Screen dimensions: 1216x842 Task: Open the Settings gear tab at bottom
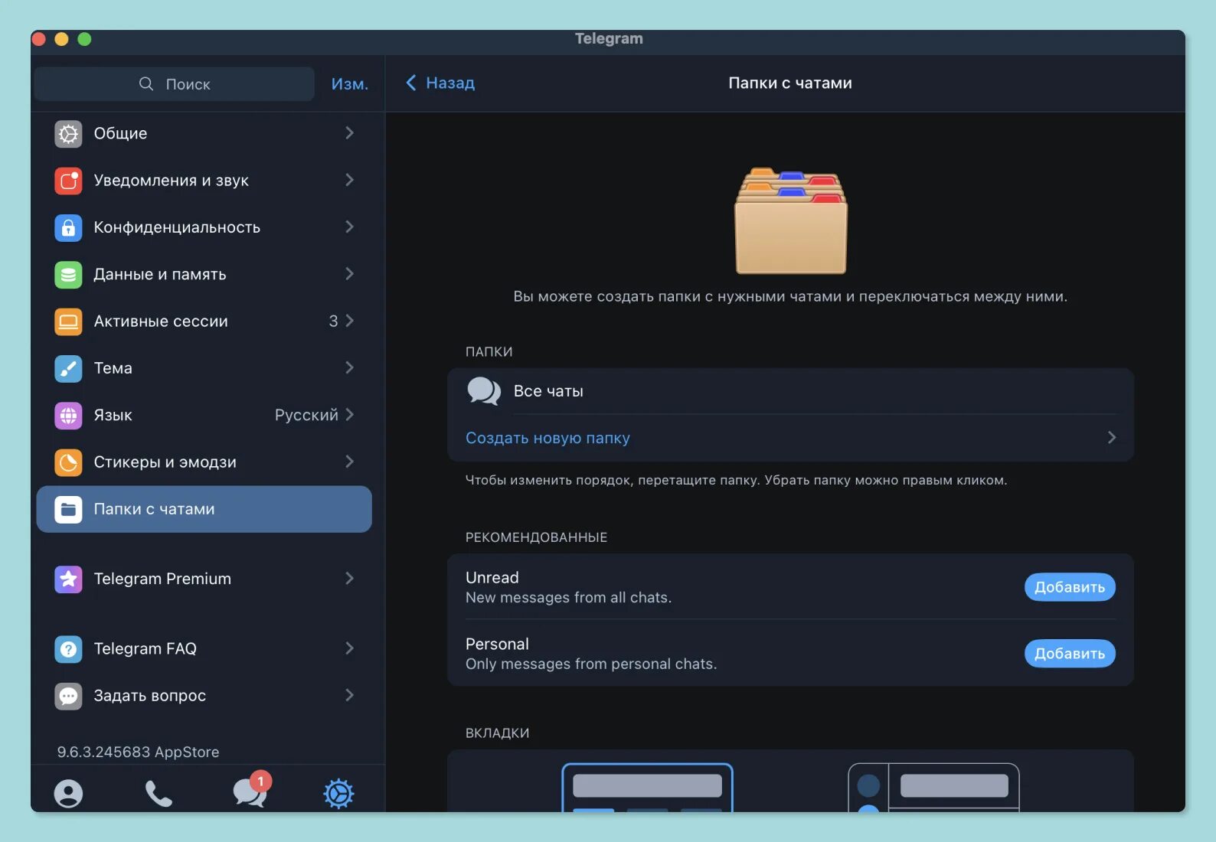338,793
